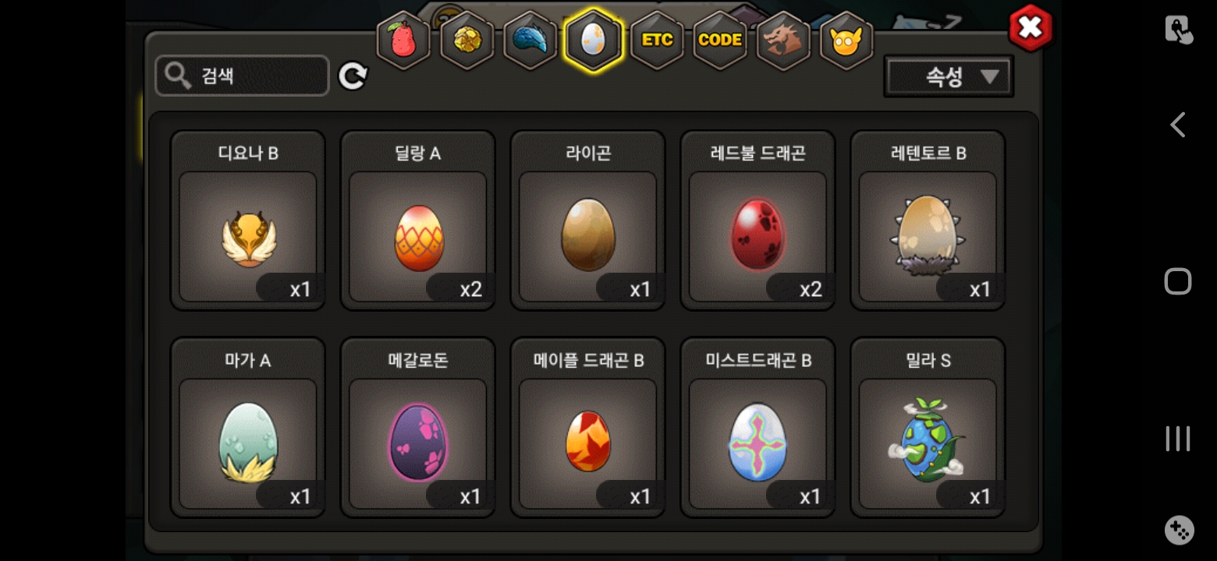Open the red fruit food tab
The width and height of the screenshot is (1217, 561).
403,41
